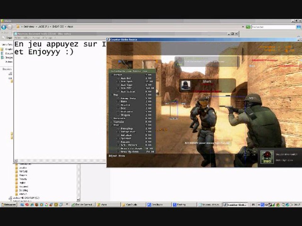Click the search icon next to Rechercher field
The image size is (302, 226).
299,27
